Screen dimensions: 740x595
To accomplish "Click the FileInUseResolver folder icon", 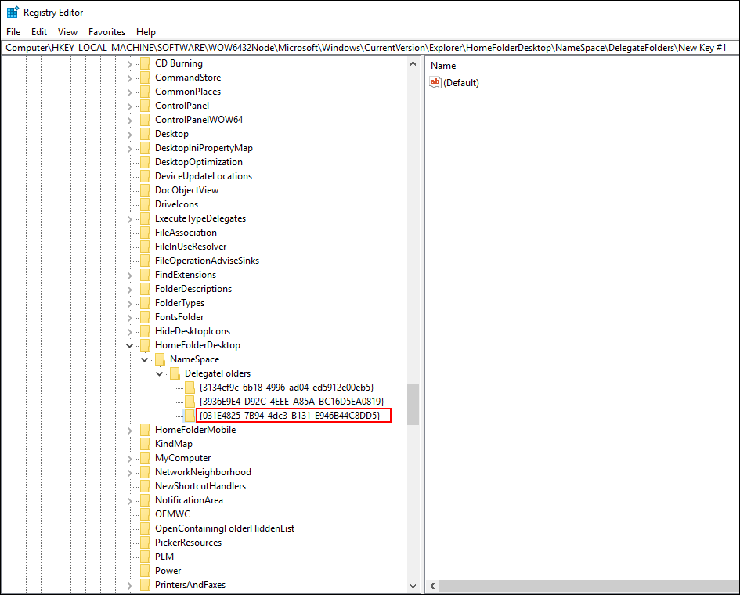I will [146, 247].
